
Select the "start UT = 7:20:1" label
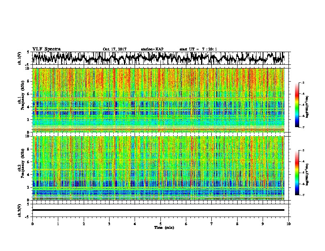click(198, 49)
